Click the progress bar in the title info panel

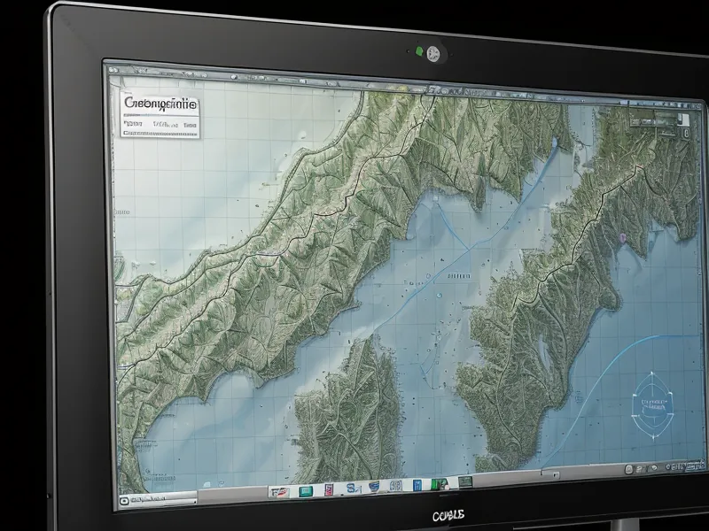pos(160,134)
